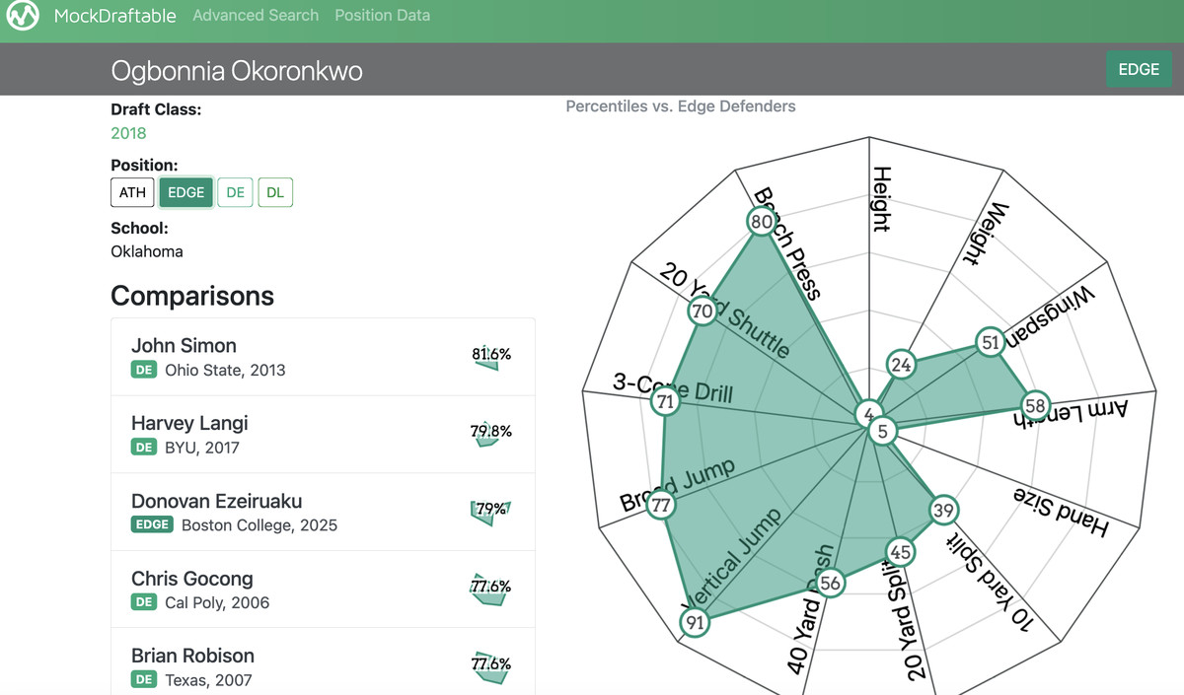The height and width of the screenshot is (695, 1184).
Task: Click the Broad Jump 77 percentile marker
Action: pyautogui.click(x=661, y=506)
